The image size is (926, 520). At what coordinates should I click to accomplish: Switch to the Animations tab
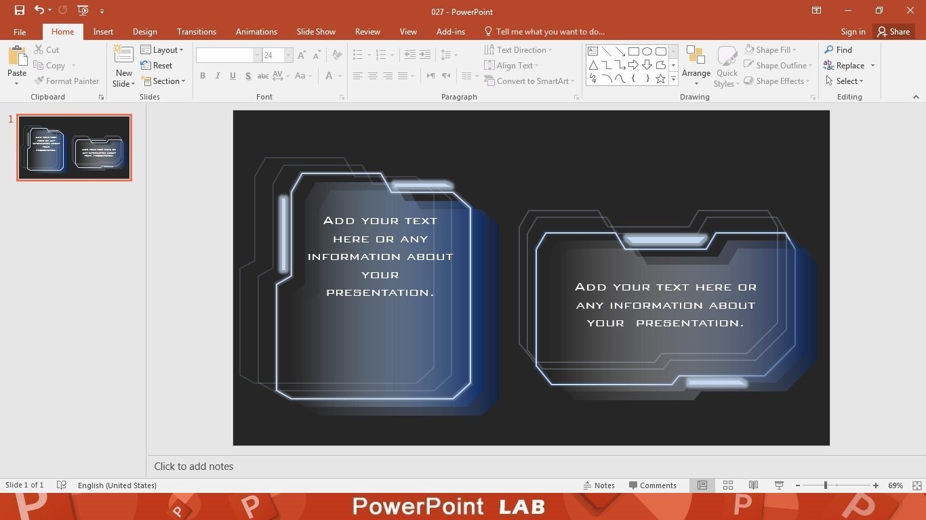pos(256,32)
